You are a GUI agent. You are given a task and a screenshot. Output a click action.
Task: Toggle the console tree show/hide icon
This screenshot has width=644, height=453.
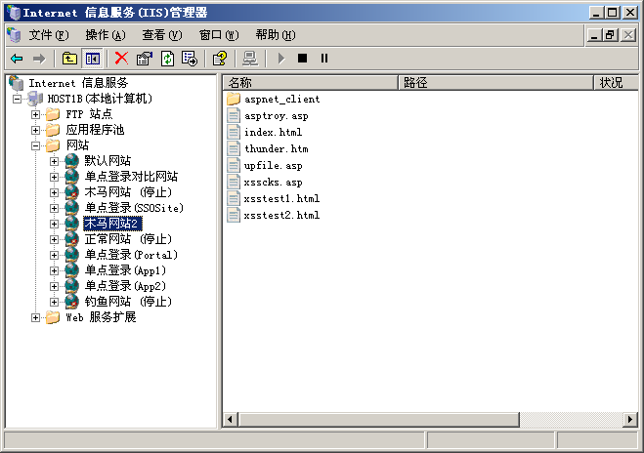(93, 59)
